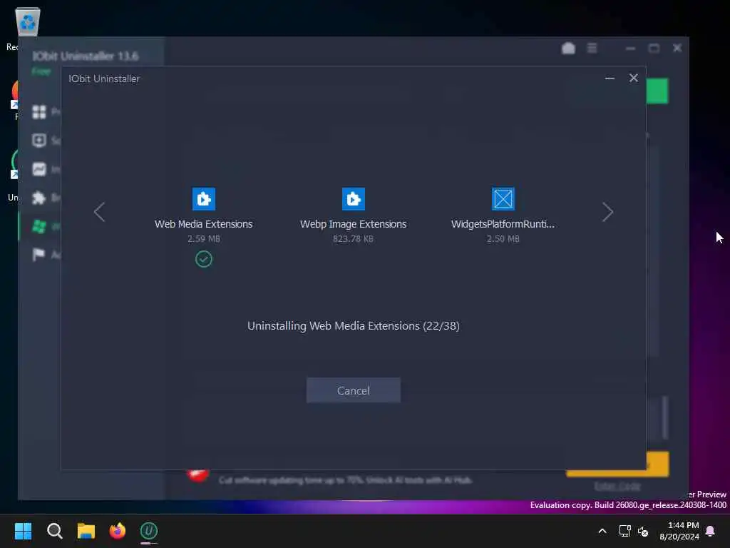Click the scrollbar in the main window
This screenshot has width=730, height=548.
point(665,417)
